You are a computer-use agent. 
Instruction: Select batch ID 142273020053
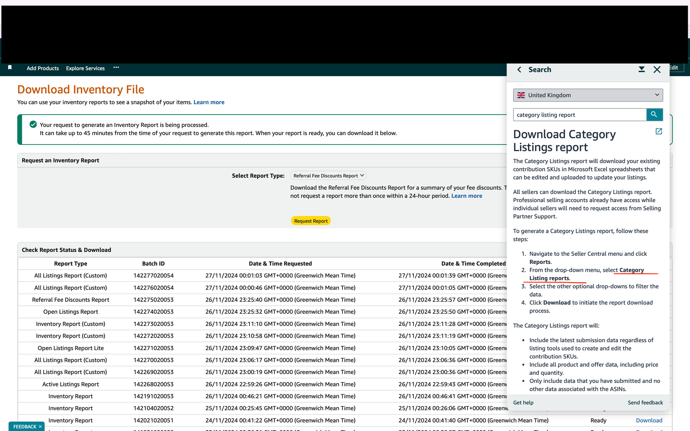click(x=153, y=324)
